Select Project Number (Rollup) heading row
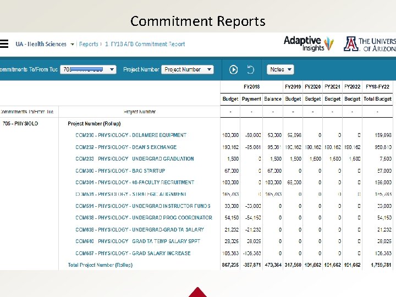The image size is (396, 297). pos(94,124)
